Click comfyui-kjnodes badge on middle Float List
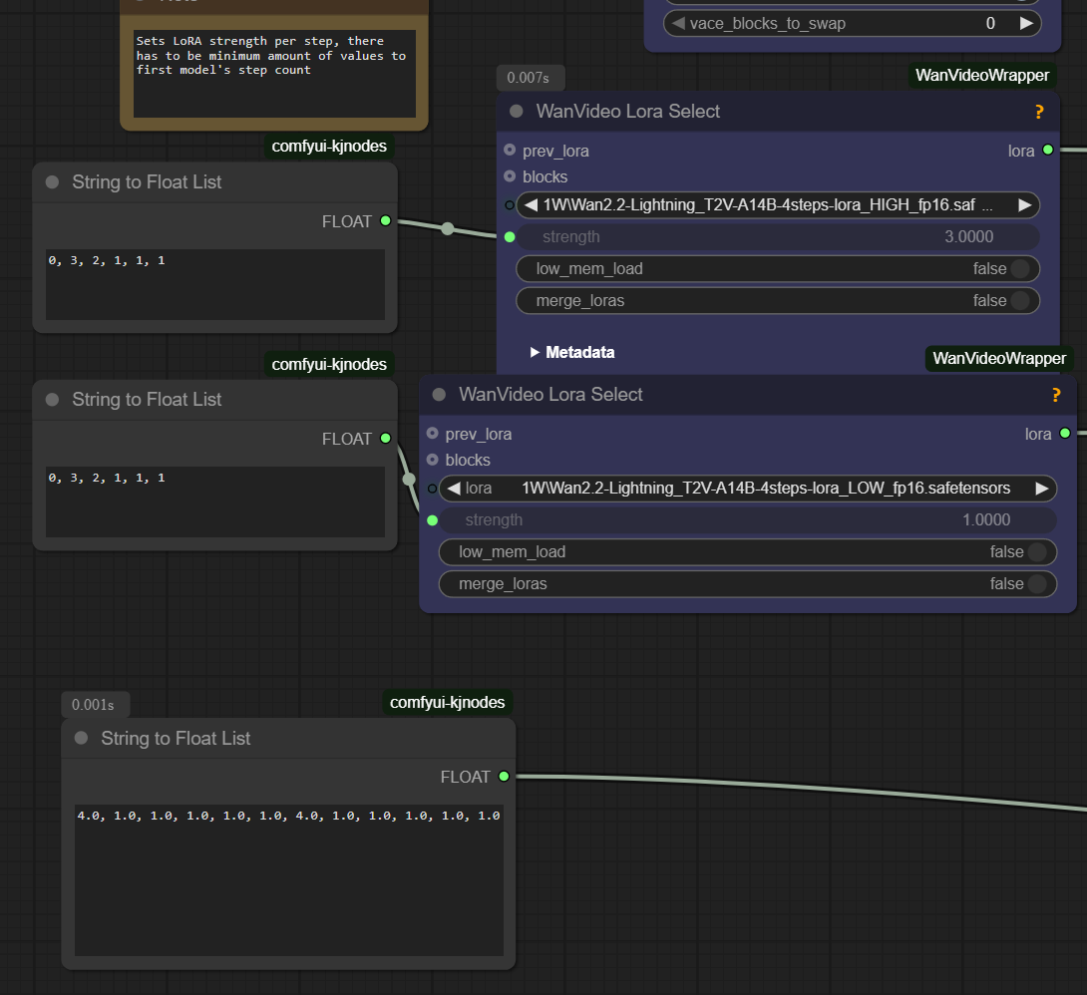The image size is (1087, 995). coord(329,365)
